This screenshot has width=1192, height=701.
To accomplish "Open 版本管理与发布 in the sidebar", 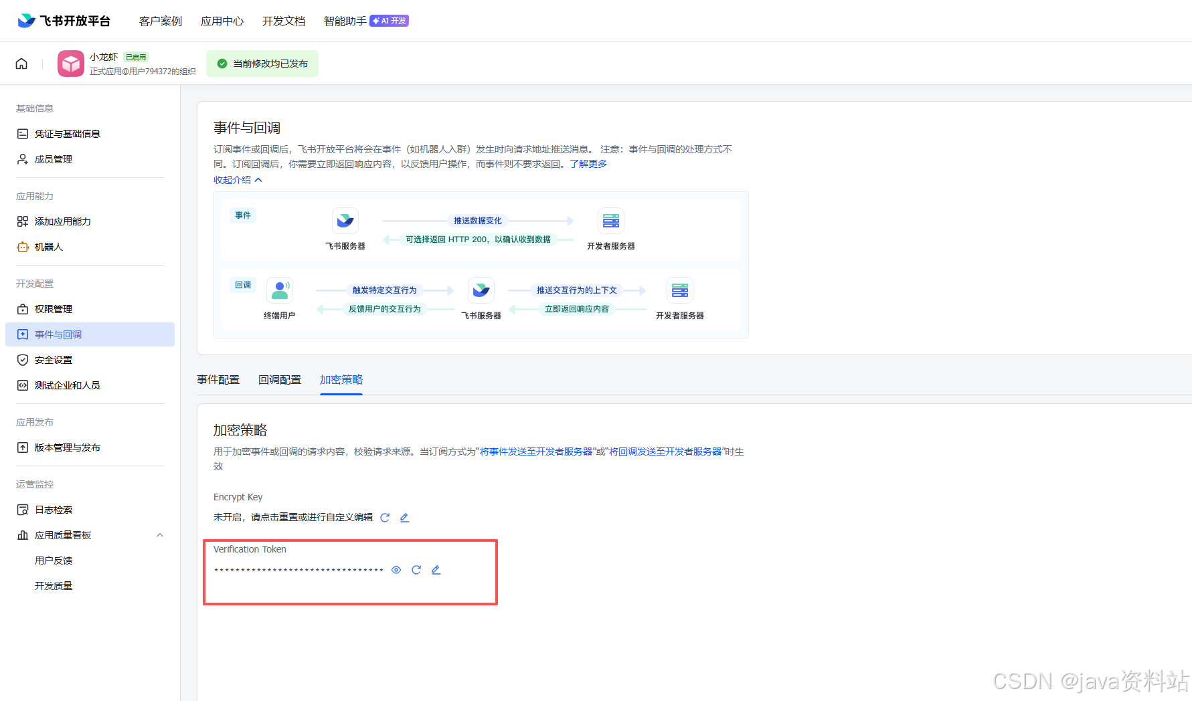I will tap(67, 447).
